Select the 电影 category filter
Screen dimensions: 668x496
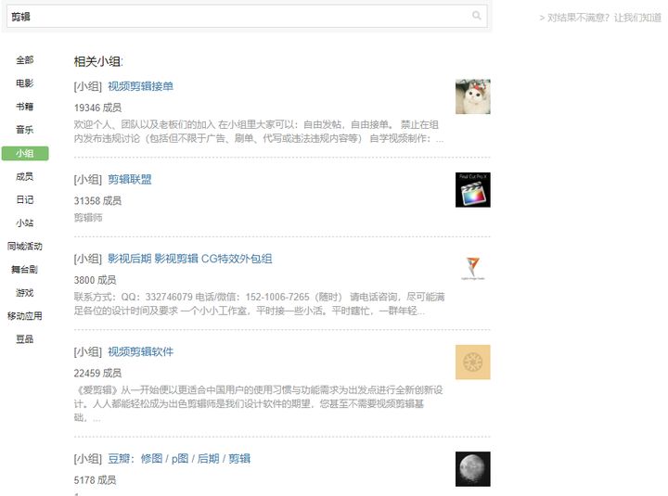point(25,83)
